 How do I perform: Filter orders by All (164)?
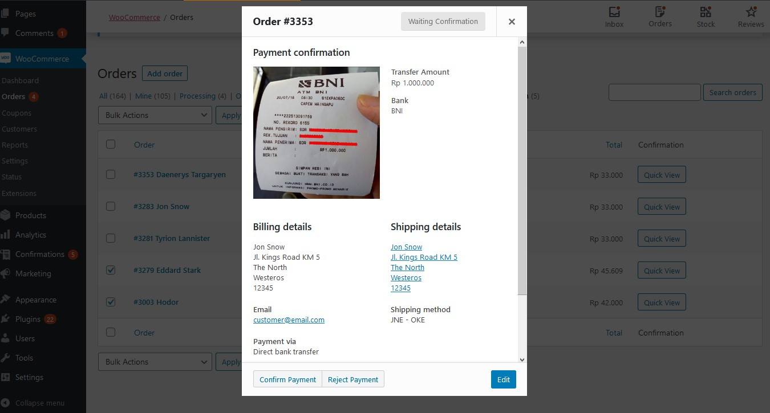point(112,96)
